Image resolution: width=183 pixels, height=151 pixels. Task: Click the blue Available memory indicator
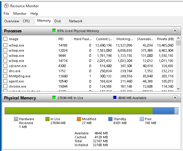tap(115, 98)
